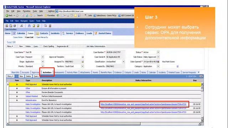The width and height of the screenshot is (228, 128).
Task: Open the Approval Template pick icon
Action: point(83,57)
